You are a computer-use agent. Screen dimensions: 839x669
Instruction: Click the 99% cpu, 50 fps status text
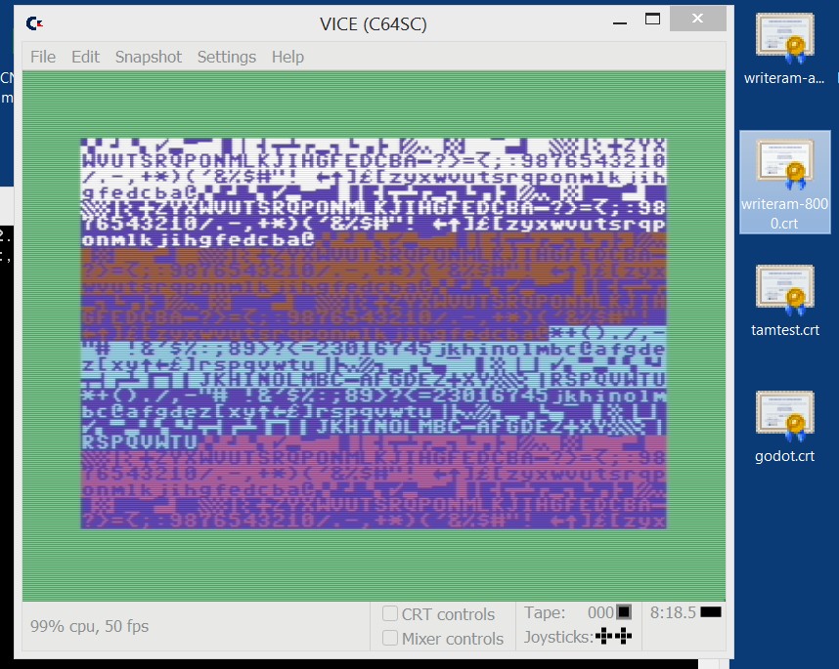coord(89,626)
